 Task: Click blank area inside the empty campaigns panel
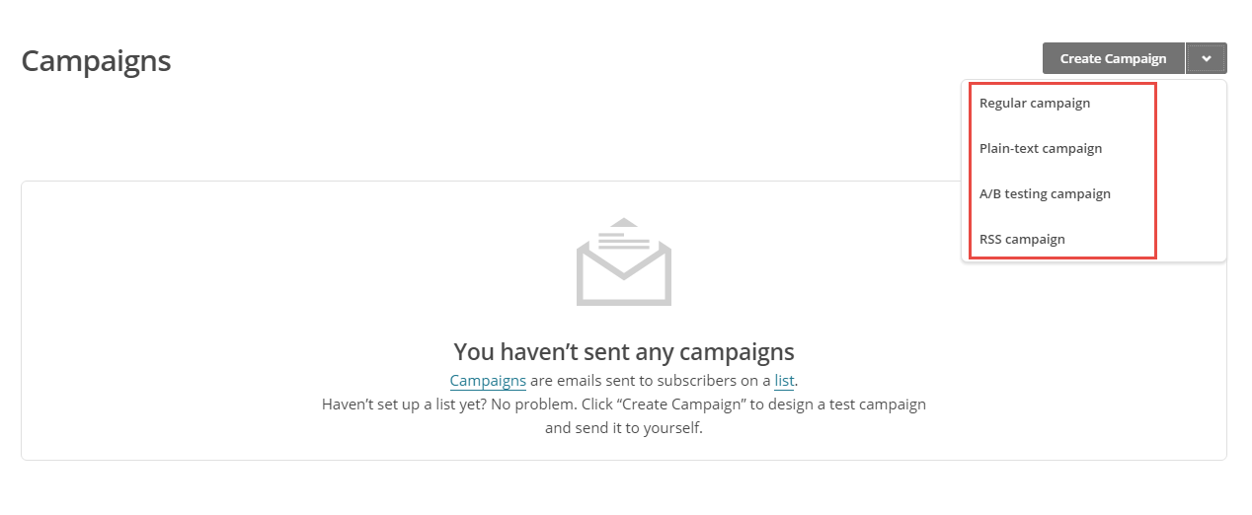[247, 296]
